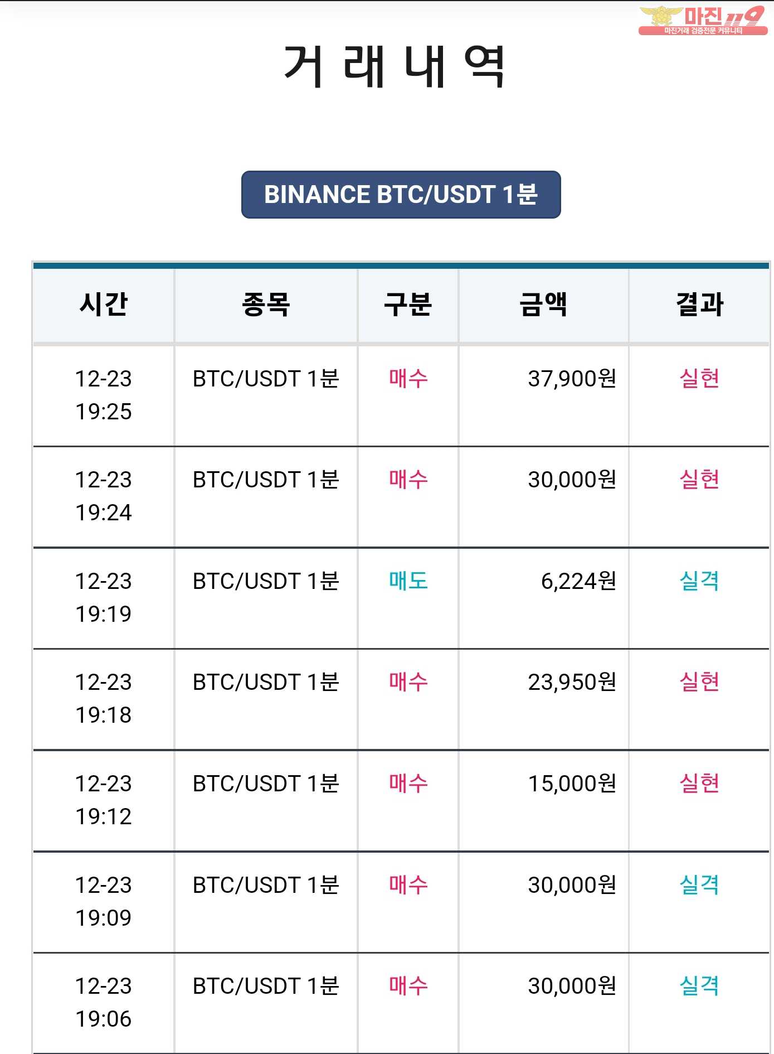774x1054 pixels.
Task: Select the 종목 column header
Action: (266, 304)
